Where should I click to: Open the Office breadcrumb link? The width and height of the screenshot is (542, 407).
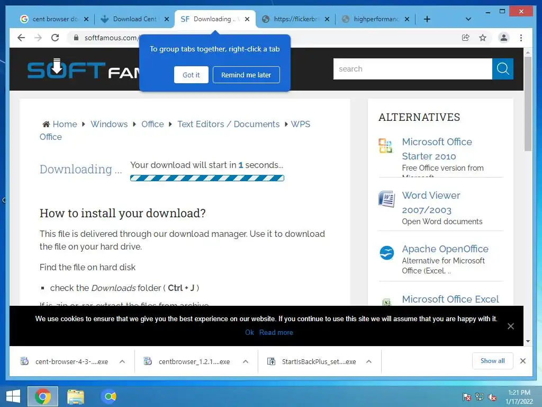click(152, 124)
